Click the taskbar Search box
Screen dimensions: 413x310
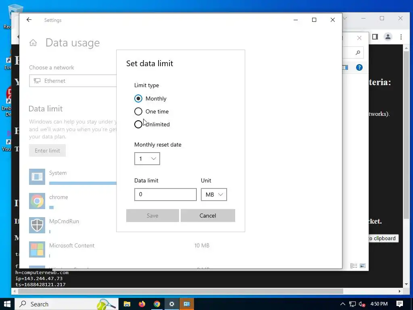pos(67,304)
